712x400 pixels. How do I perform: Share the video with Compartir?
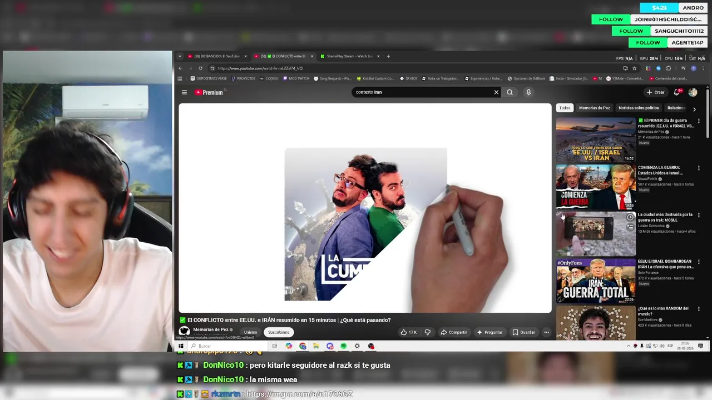(454, 332)
